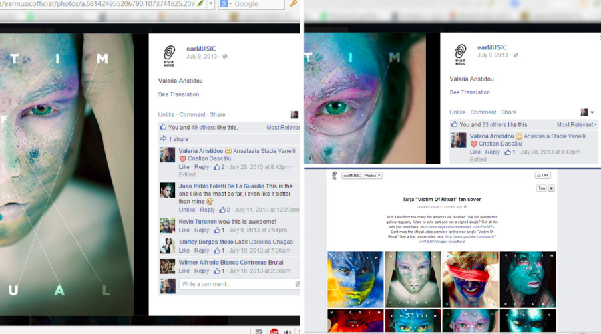601x334 pixels.
Task: Reply to Valeria Aristidou's comment in left post
Action: tap(202, 167)
